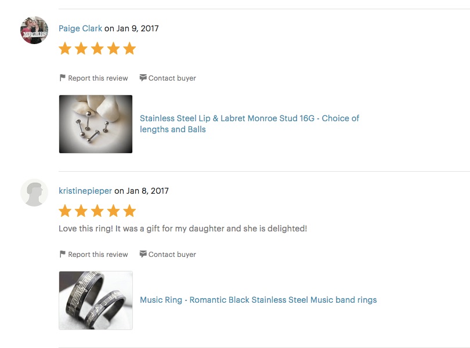
Task: View labret stud product thumbnail
Action: (x=96, y=124)
